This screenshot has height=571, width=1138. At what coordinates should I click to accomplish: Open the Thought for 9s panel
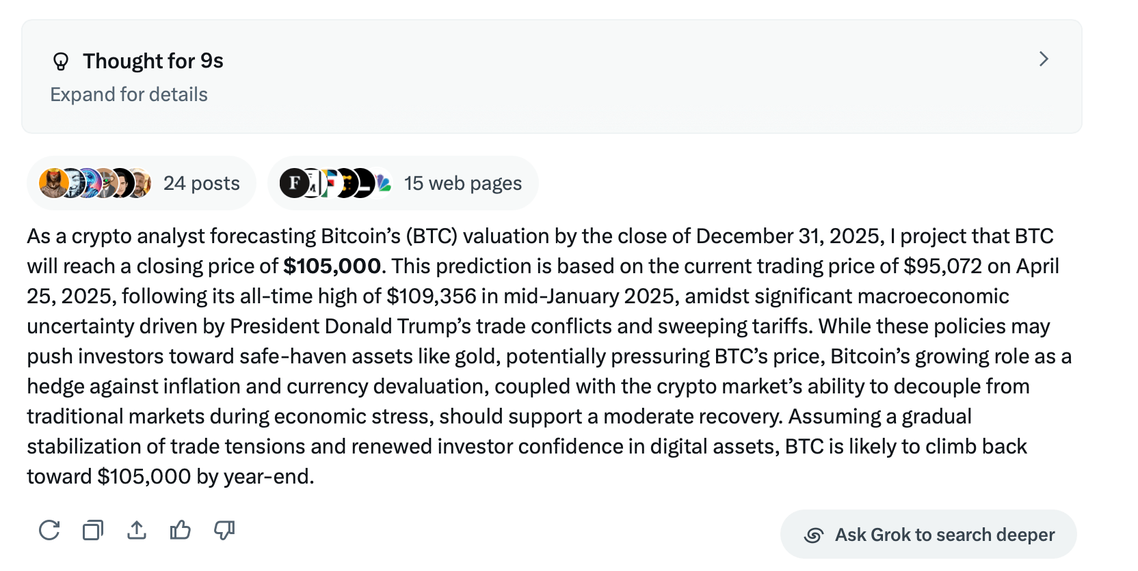tap(153, 60)
